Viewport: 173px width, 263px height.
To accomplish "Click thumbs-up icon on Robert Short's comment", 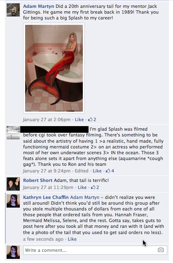I will [x=93, y=187].
